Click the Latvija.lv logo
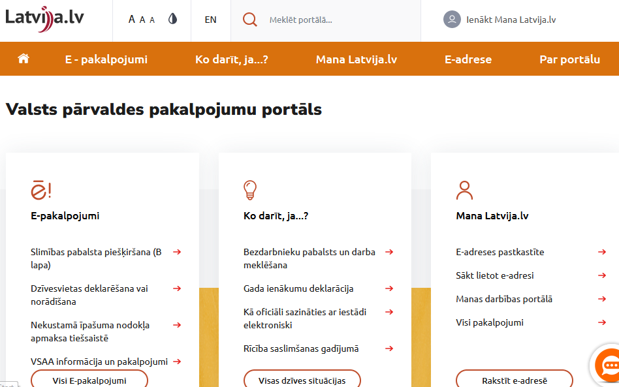 click(x=43, y=19)
